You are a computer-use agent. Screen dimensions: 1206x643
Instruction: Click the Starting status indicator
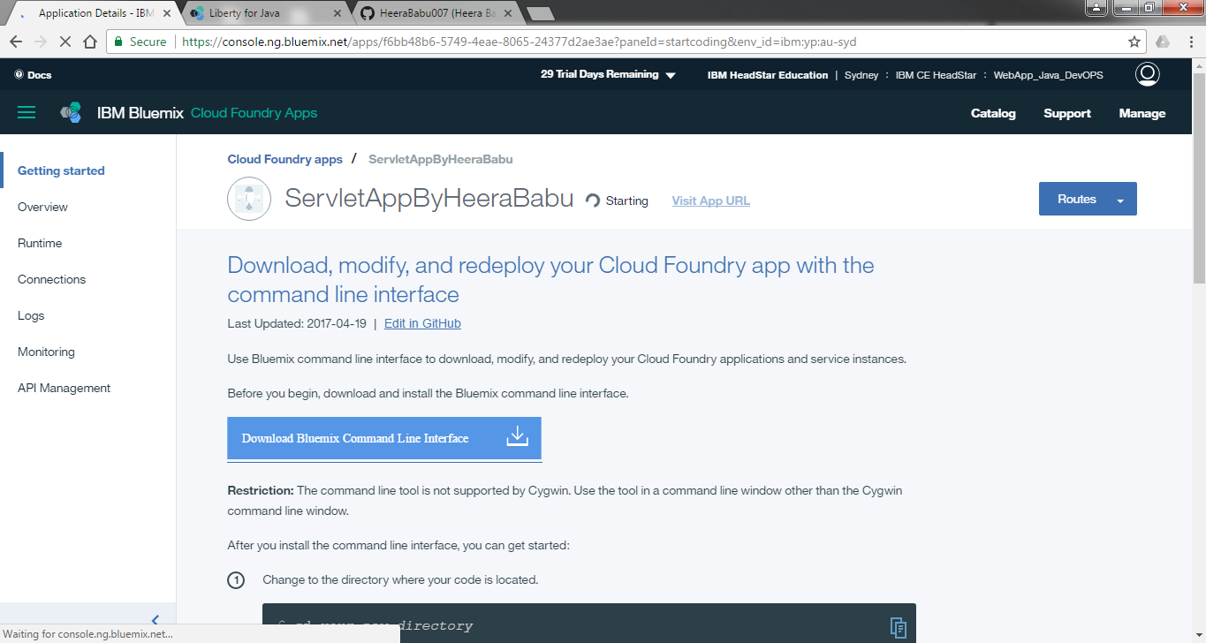point(617,200)
